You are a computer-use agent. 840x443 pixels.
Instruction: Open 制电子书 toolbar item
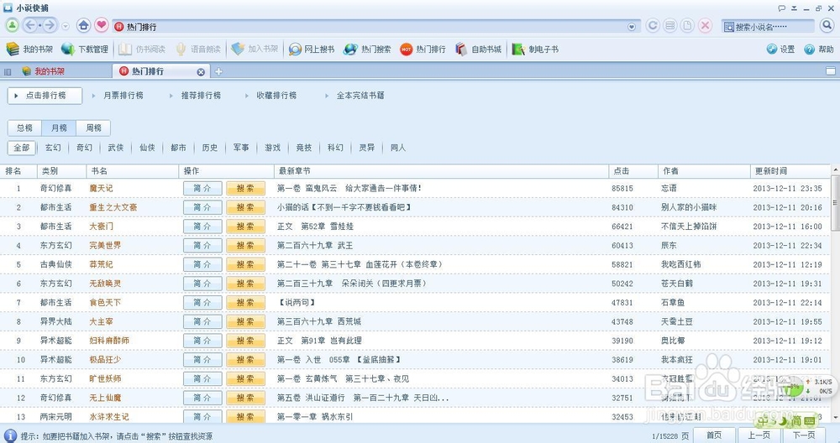coord(535,50)
